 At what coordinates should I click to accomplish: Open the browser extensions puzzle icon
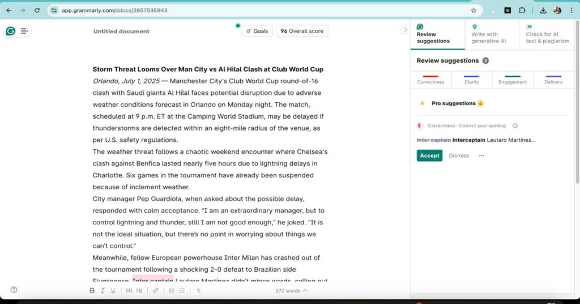[x=522, y=10]
